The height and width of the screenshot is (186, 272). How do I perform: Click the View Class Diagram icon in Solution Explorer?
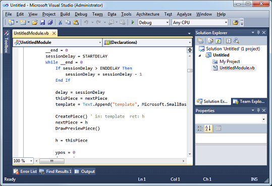[x=236, y=41]
